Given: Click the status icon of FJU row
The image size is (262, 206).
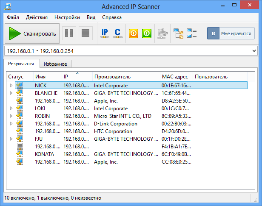Looking at the screenshot, I should [20, 139].
